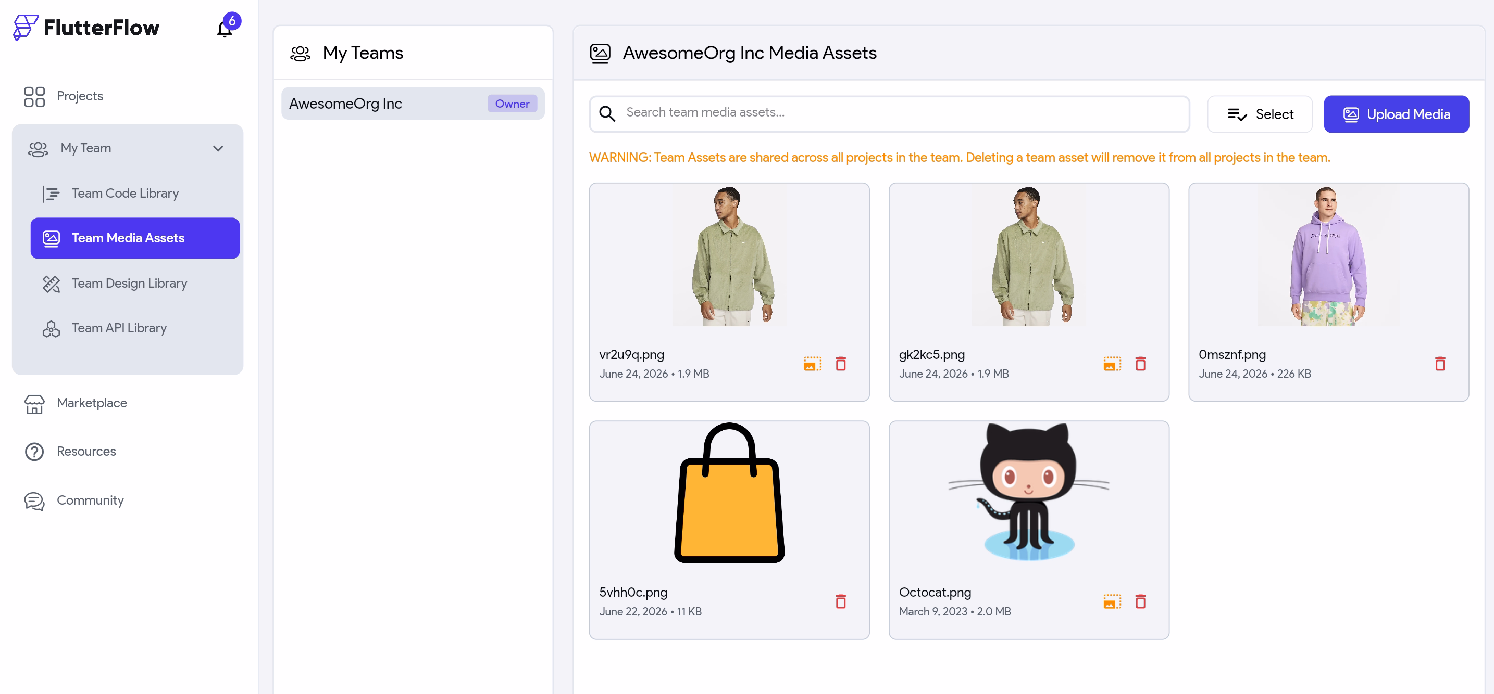Delete the vr2u9q.png asset

pyautogui.click(x=840, y=363)
